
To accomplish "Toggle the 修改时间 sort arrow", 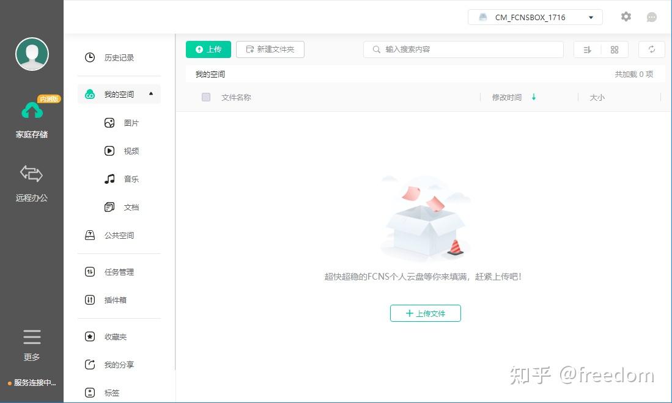I will 534,97.
